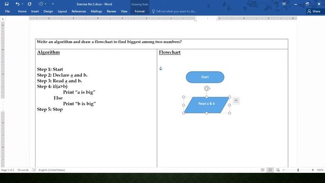Click the bottom-right sizing handle of parallelogram

pyautogui.click(x=230, y=113)
